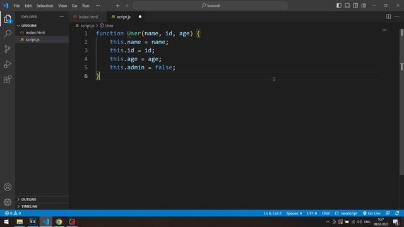
Task: Open the Explorer view in activity bar
Action: coord(8,19)
